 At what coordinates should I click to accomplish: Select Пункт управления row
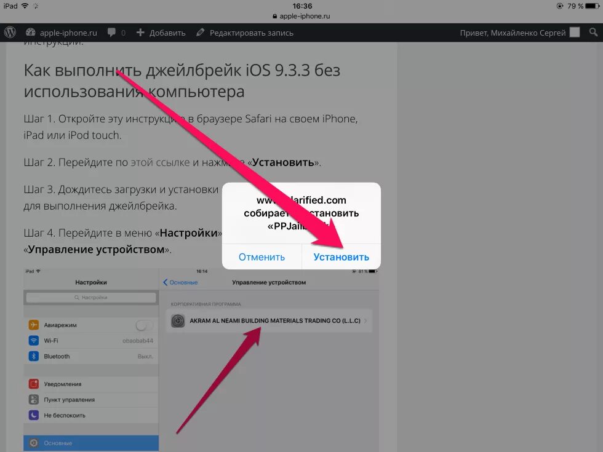coord(91,400)
